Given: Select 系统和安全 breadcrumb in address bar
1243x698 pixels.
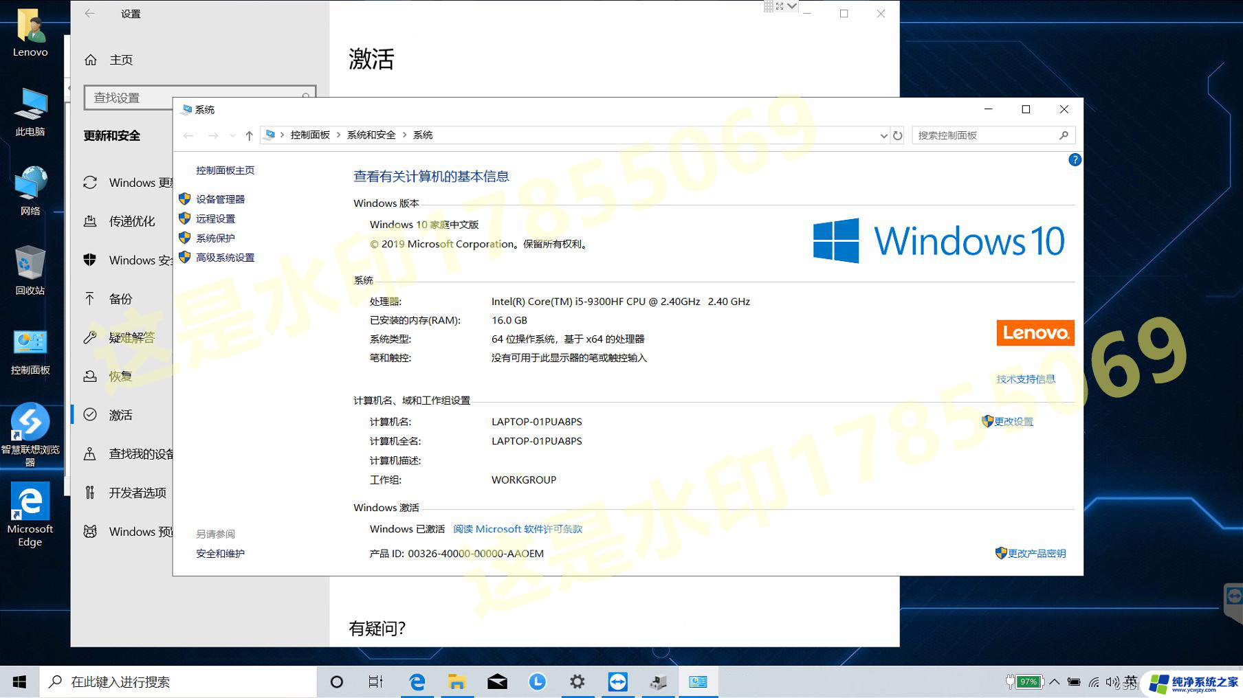Looking at the screenshot, I should pos(371,135).
